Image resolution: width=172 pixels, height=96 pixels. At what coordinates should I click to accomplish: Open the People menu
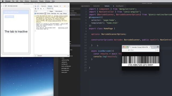click(41, 1)
